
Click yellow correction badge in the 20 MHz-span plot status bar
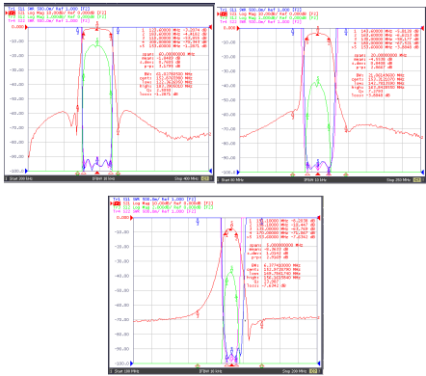point(417,179)
